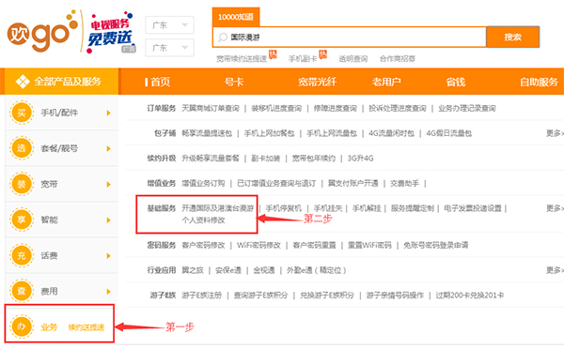Click the search box containing 国际漫游
Viewport: 564px width, 349px height.
click(x=350, y=37)
